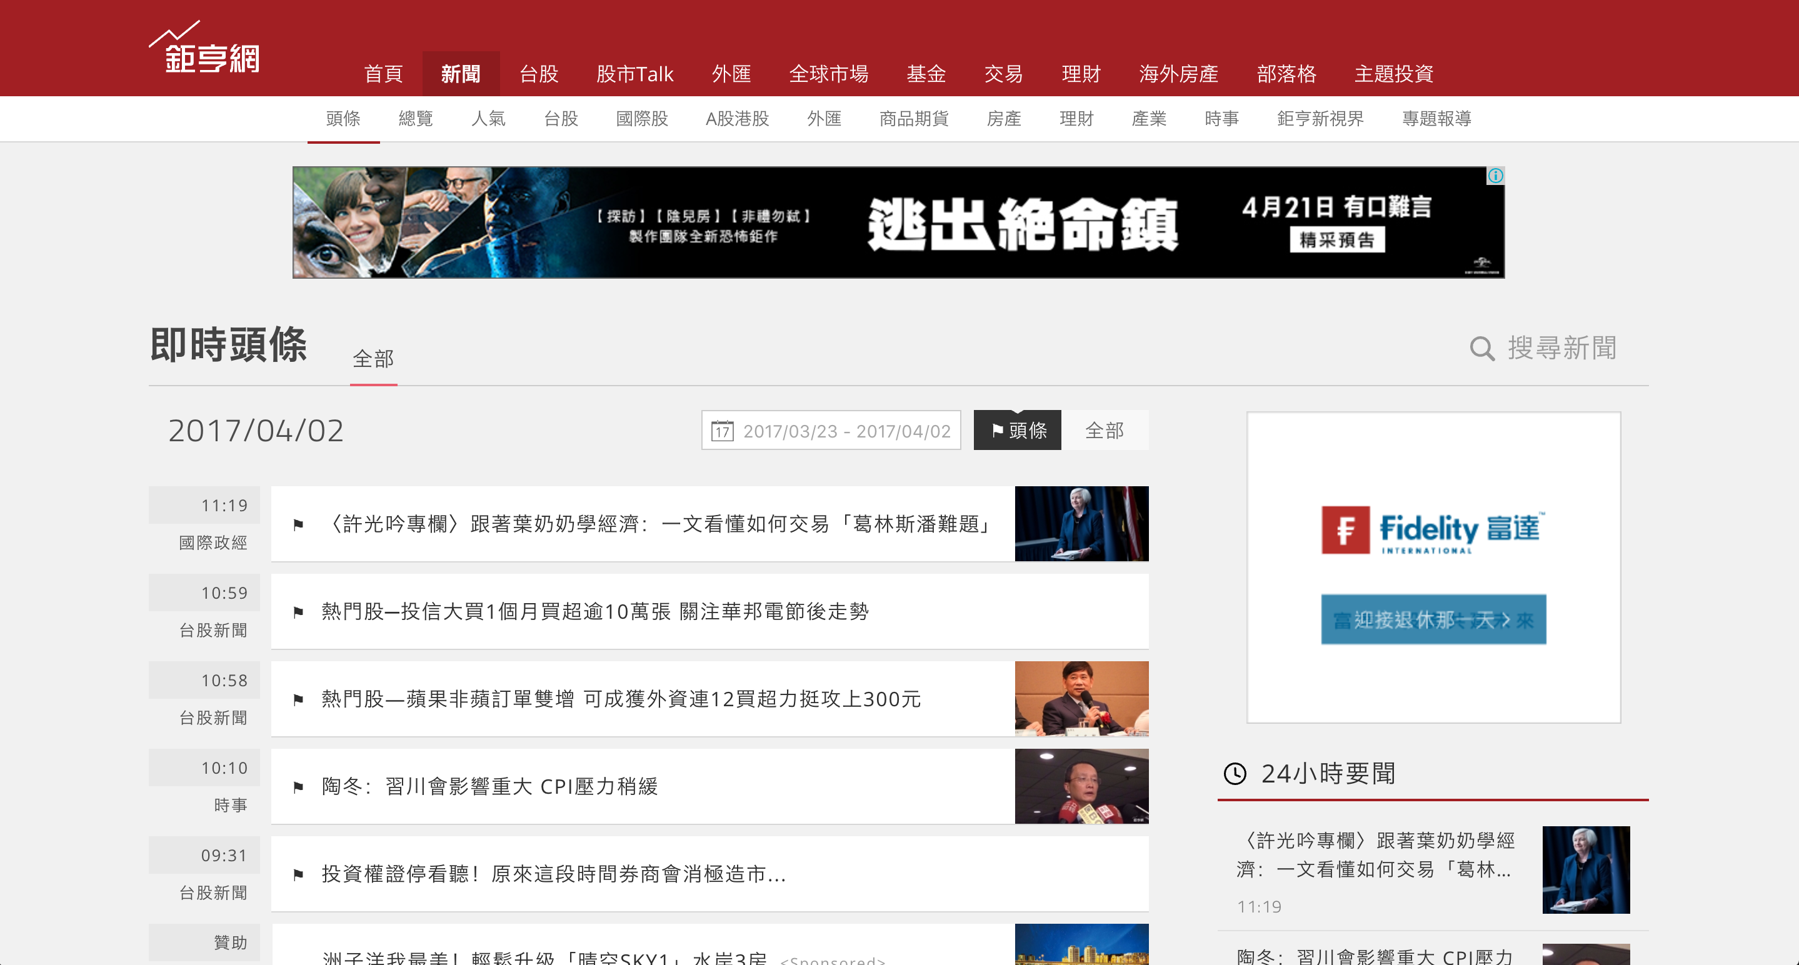Click the calendar icon in date range
Viewport: 1799px width, 965px height.
tap(722, 430)
